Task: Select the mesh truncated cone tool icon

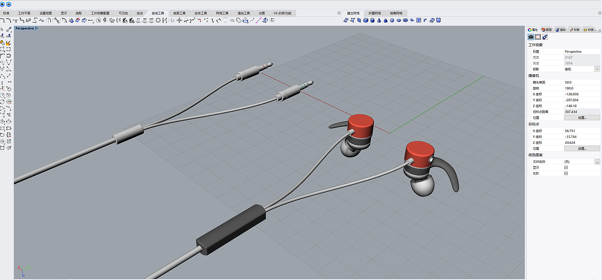Action: (386, 20)
